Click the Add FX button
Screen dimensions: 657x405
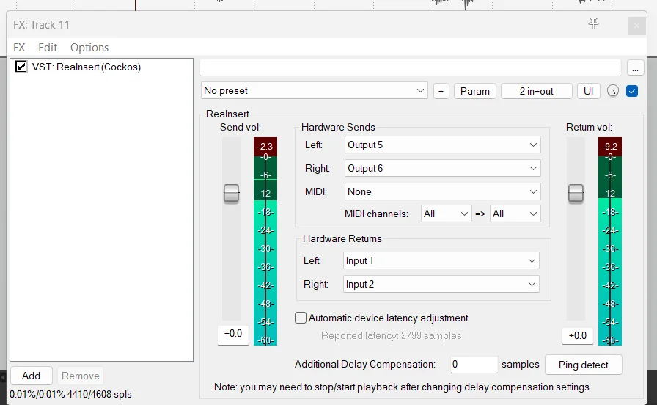point(31,376)
